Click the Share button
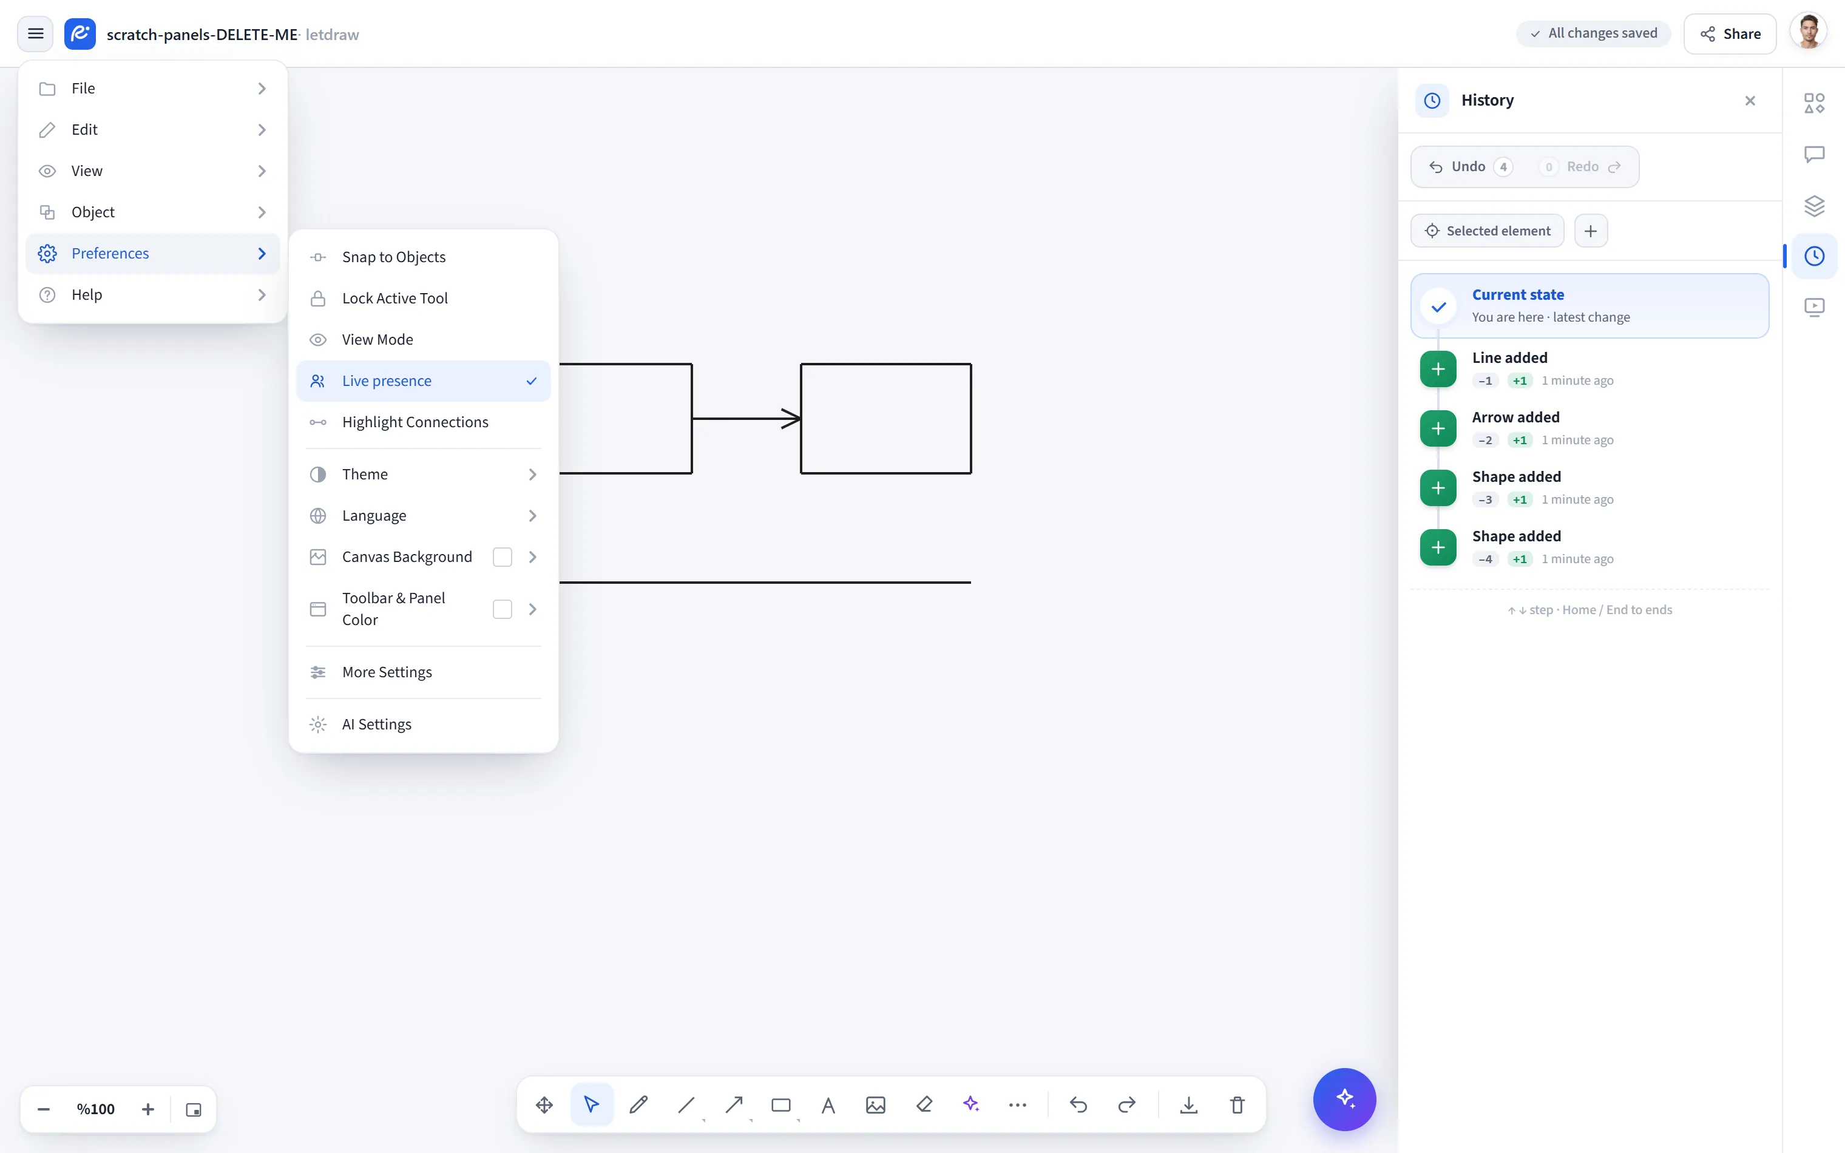Image resolution: width=1845 pixels, height=1153 pixels. pos(1729,33)
